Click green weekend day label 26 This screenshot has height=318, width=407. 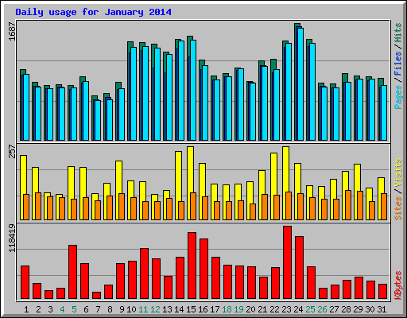(x=322, y=309)
